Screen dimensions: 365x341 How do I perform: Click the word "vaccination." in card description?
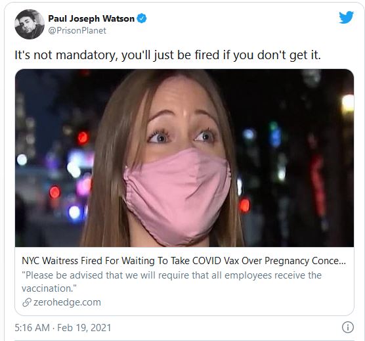pos(49,288)
